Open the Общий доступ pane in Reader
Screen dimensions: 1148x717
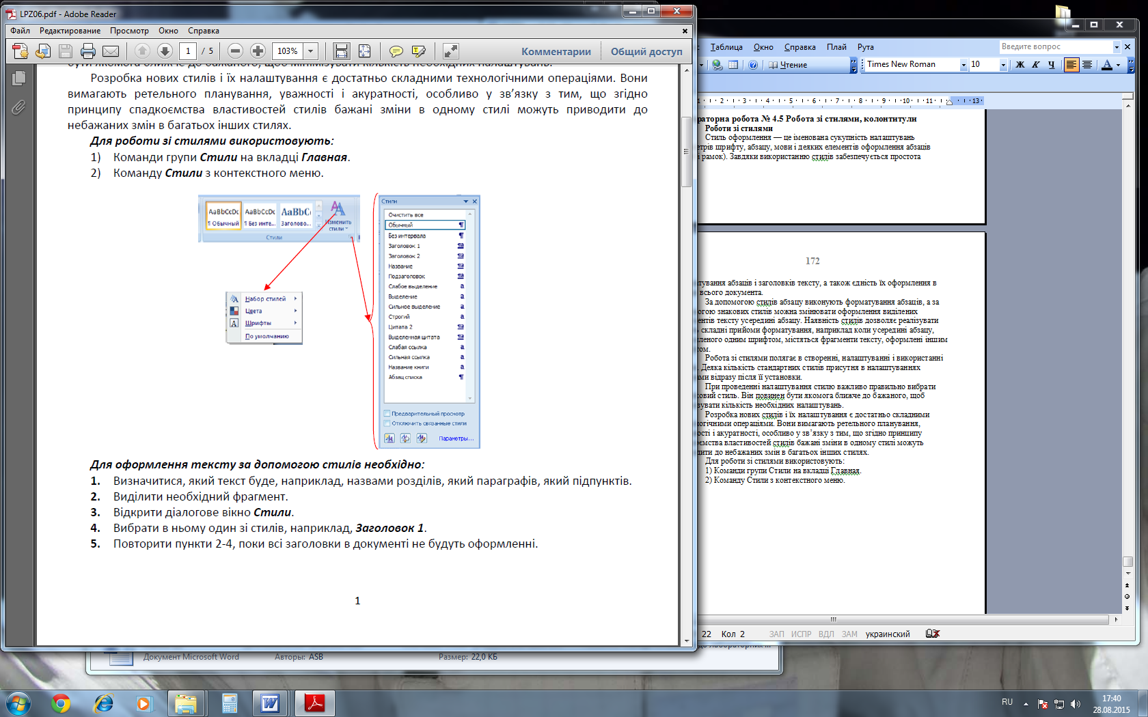pyautogui.click(x=646, y=52)
